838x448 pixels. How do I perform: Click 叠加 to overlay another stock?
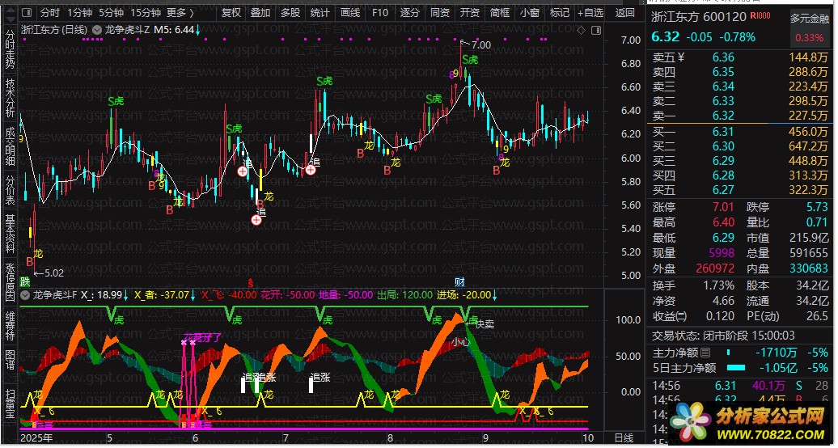(x=260, y=12)
